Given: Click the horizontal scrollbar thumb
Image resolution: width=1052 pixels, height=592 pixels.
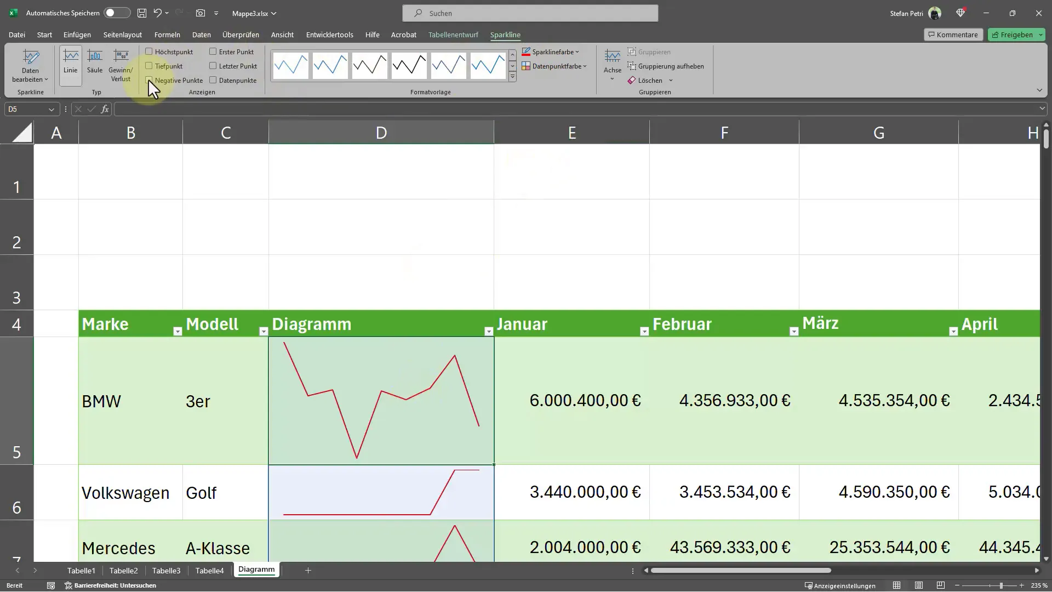Looking at the screenshot, I should [x=741, y=571].
